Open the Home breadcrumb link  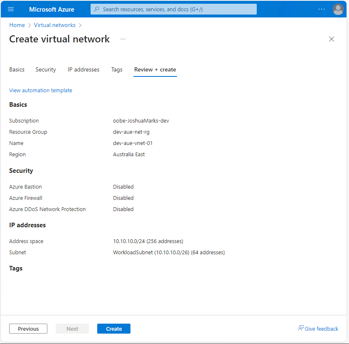17,25
